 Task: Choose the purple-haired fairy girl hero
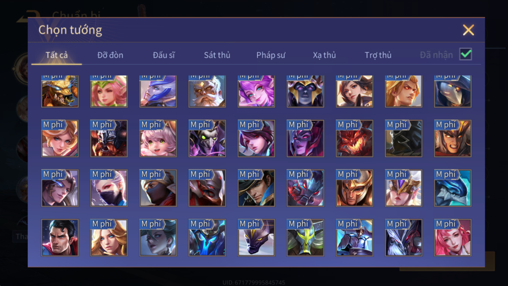tap(256, 91)
